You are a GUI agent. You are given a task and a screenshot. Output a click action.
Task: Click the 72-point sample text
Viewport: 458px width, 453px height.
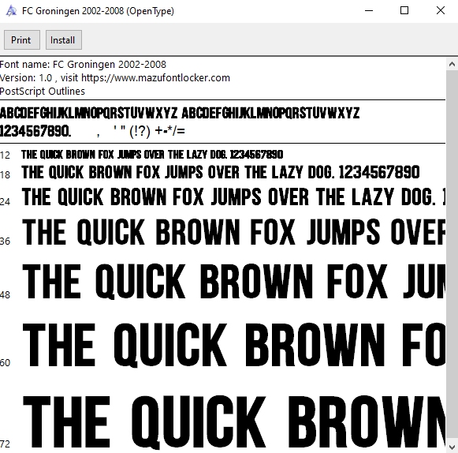click(234, 422)
